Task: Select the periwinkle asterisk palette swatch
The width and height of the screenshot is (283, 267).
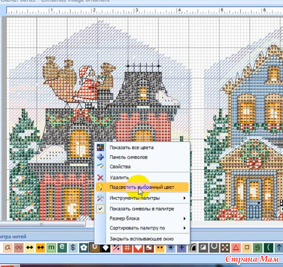Action: click(x=171, y=248)
